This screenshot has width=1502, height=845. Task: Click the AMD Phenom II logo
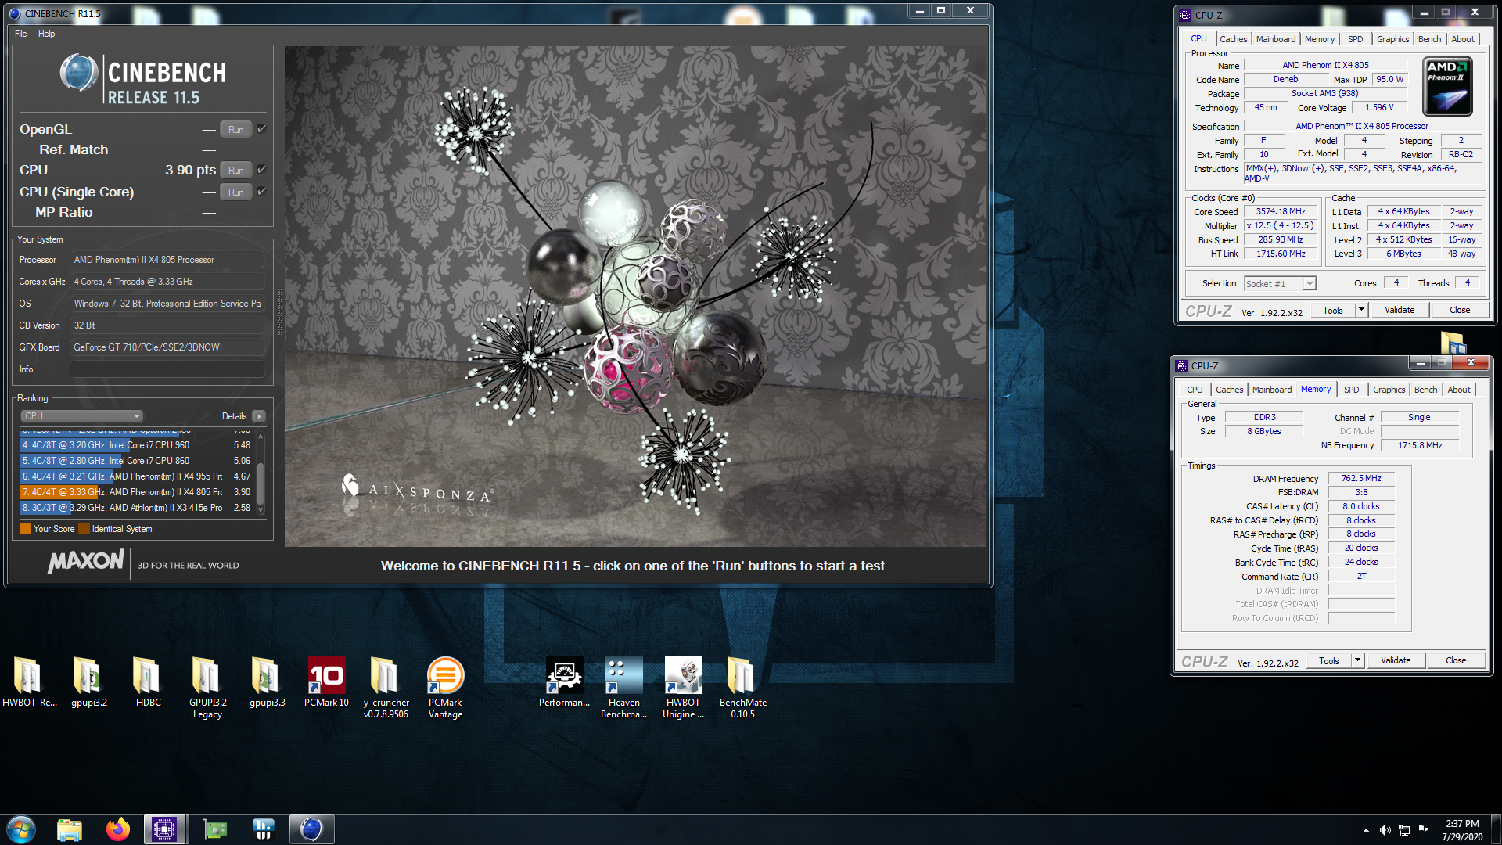(x=1447, y=86)
